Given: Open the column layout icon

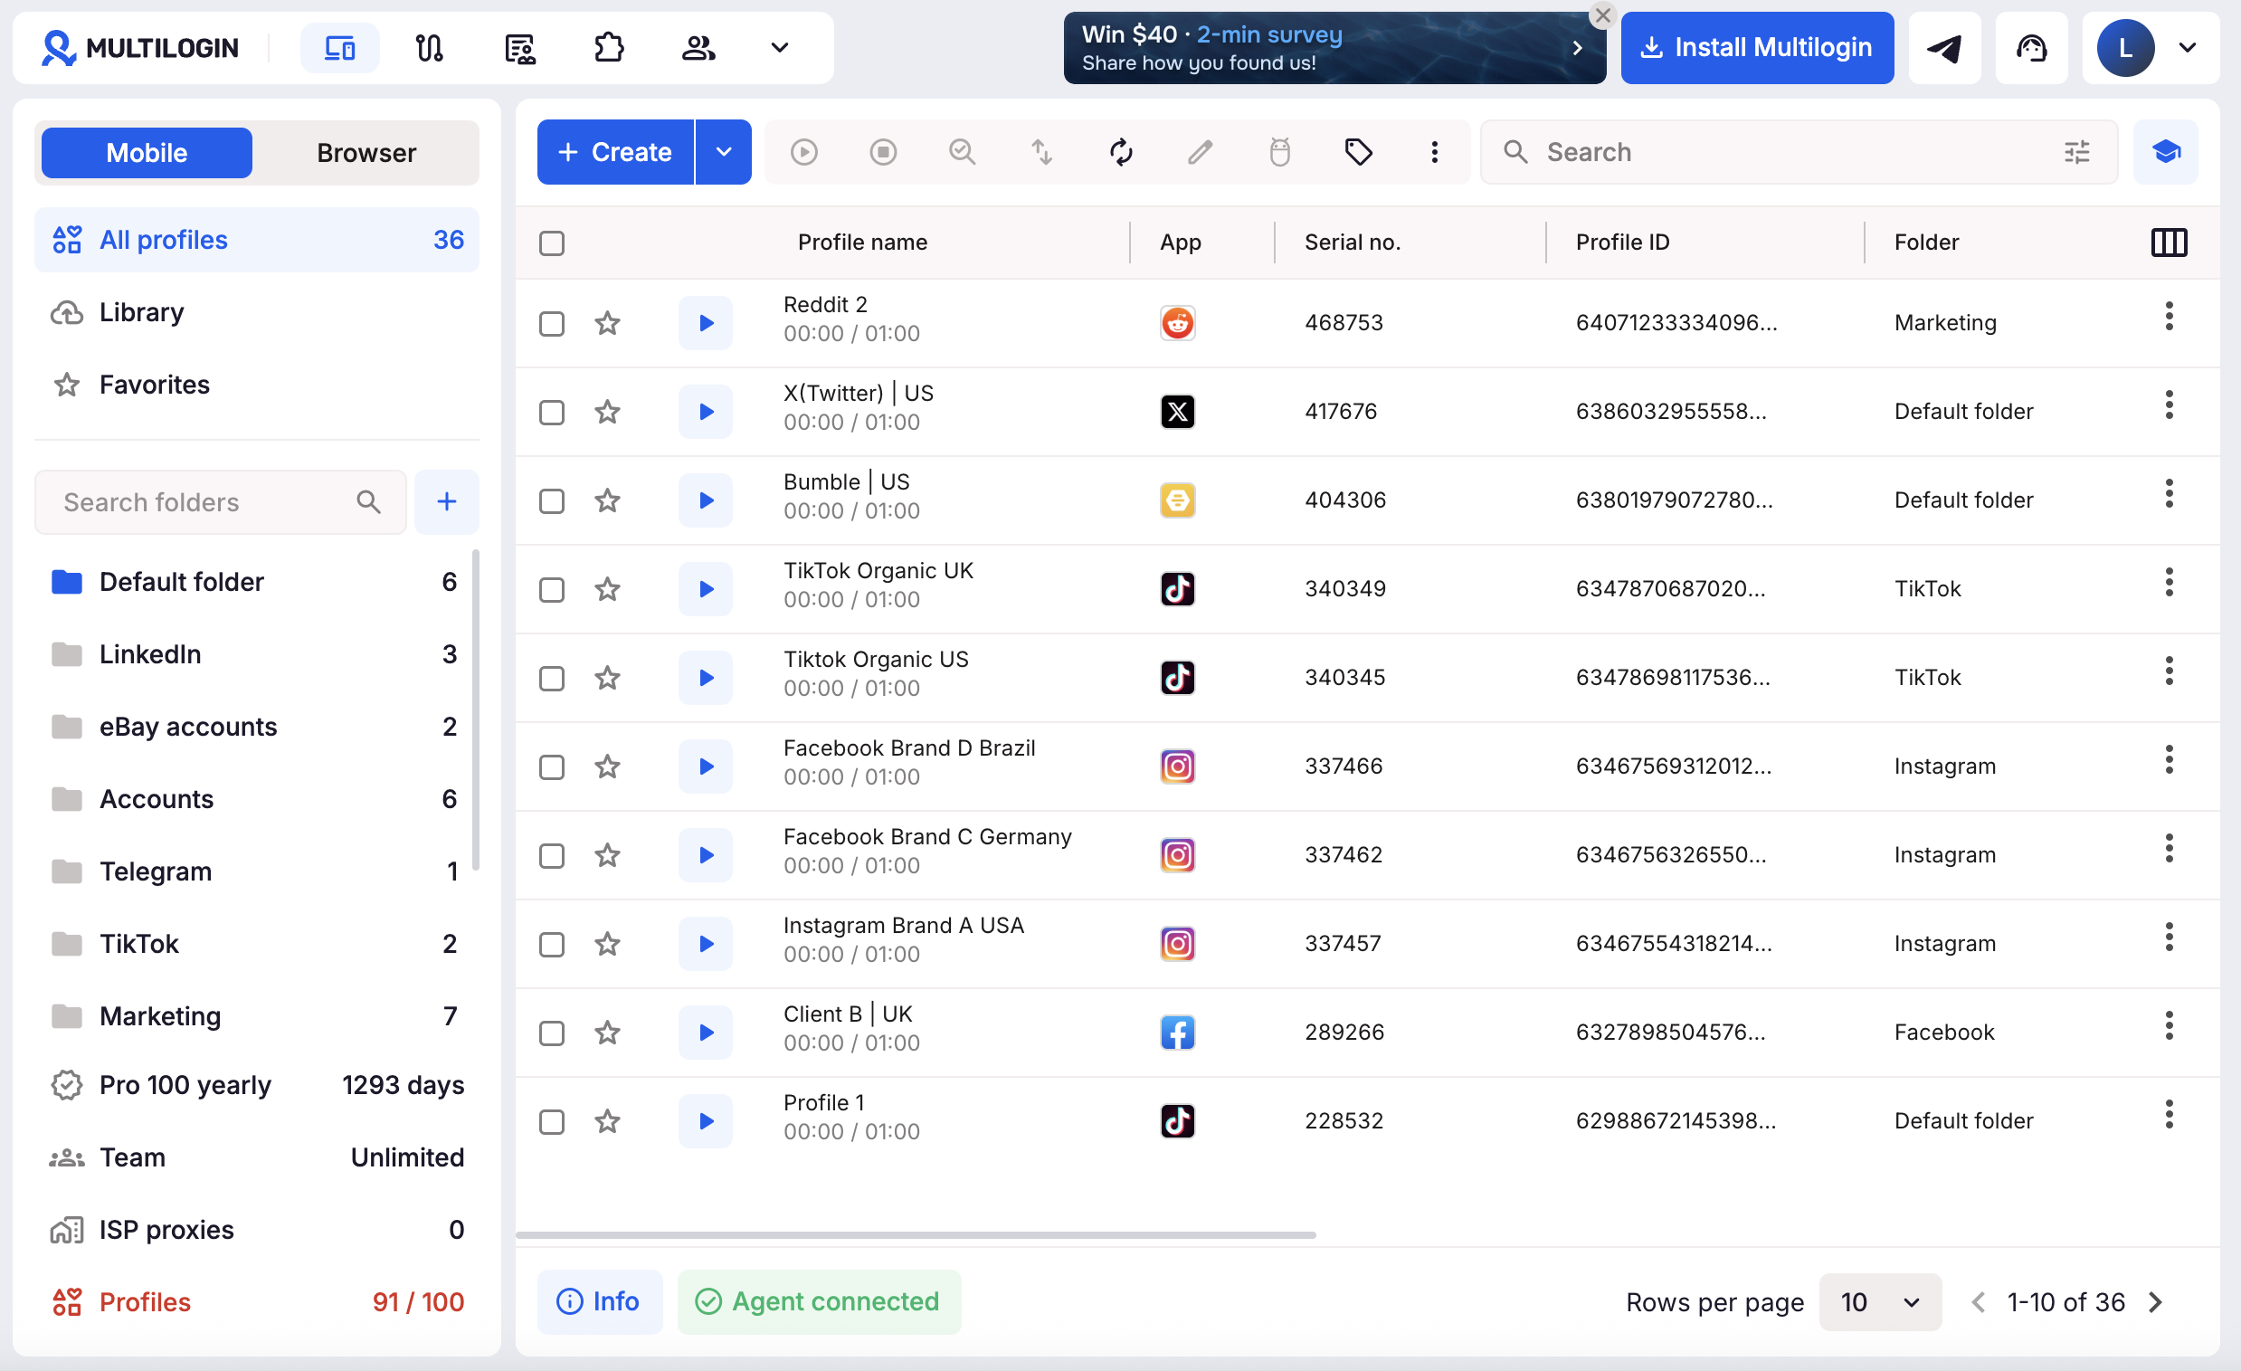Looking at the screenshot, I should tap(2169, 242).
